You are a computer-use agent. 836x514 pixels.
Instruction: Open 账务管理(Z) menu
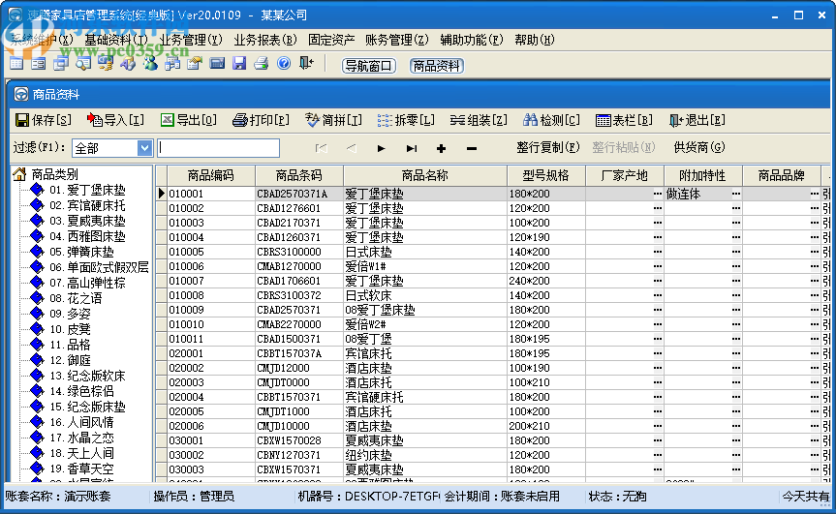397,40
